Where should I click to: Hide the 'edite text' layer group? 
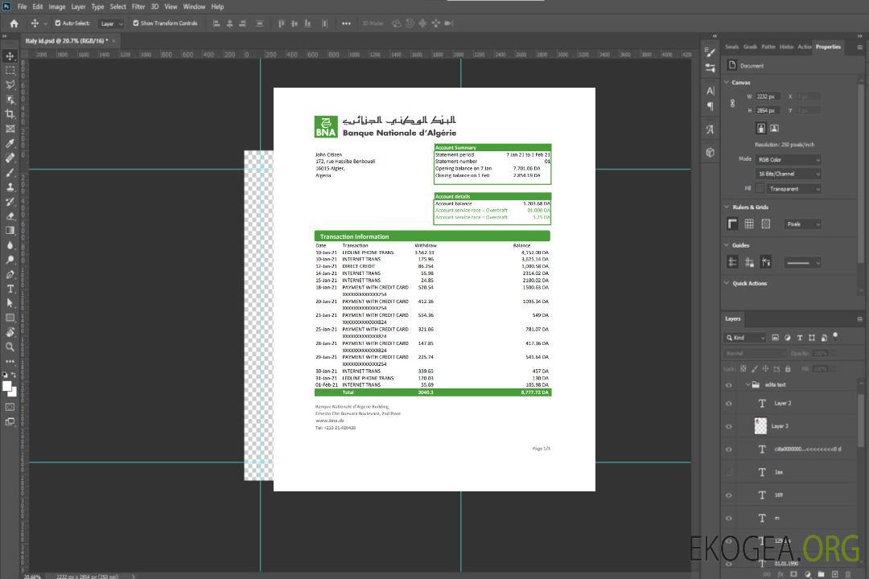tap(729, 385)
